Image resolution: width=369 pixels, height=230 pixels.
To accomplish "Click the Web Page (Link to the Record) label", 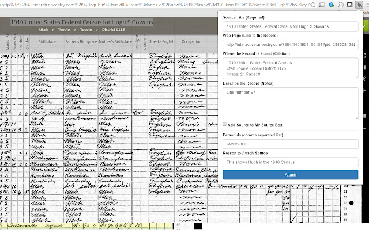I will [x=250, y=36].
